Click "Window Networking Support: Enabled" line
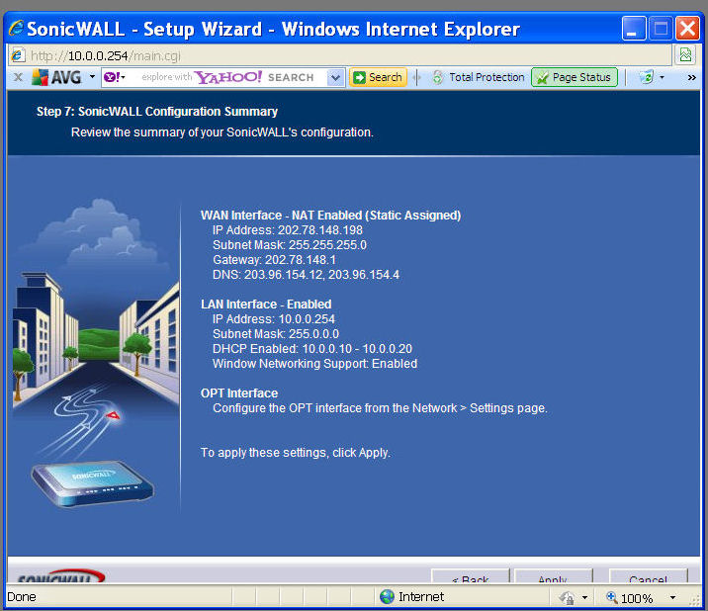Screen dimensions: 708x611 click(x=314, y=364)
